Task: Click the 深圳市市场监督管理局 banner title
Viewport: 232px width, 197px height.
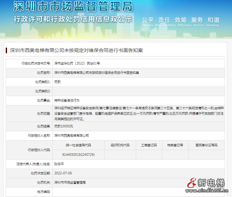Action: tap(73, 6)
